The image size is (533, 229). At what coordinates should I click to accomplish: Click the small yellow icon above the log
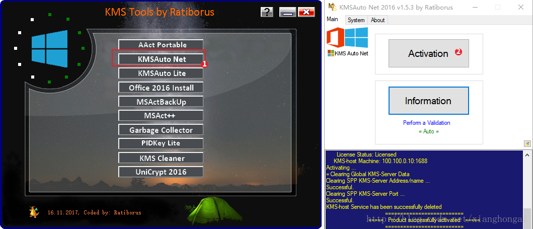click(527, 143)
